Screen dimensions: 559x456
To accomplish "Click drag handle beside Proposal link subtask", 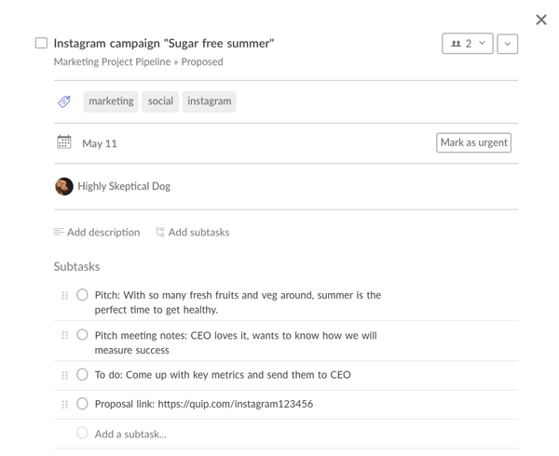I will (64, 405).
